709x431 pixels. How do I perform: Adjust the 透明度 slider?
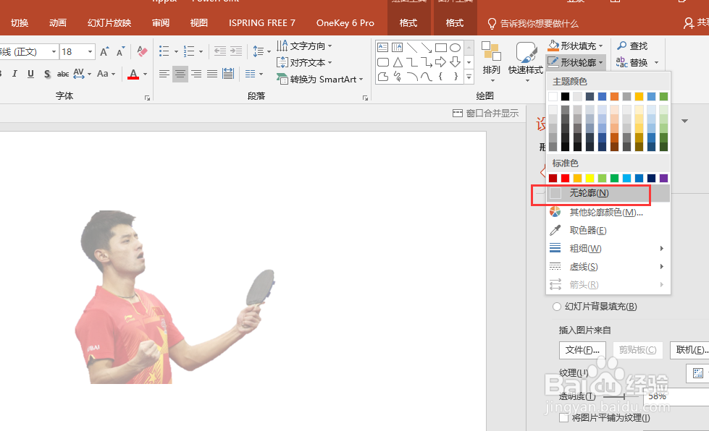pyautogui.click(x=623, y=396)
